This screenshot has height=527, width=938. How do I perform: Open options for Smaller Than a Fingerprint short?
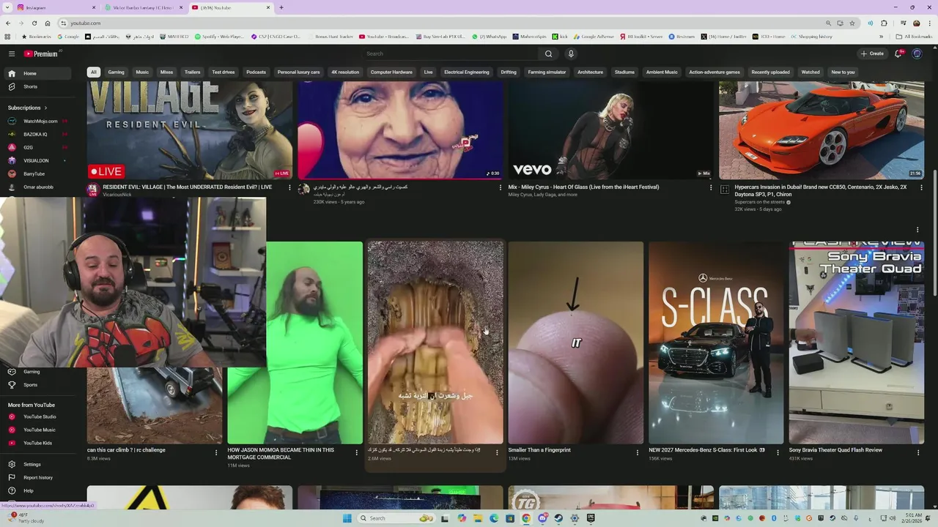(637, 452)
